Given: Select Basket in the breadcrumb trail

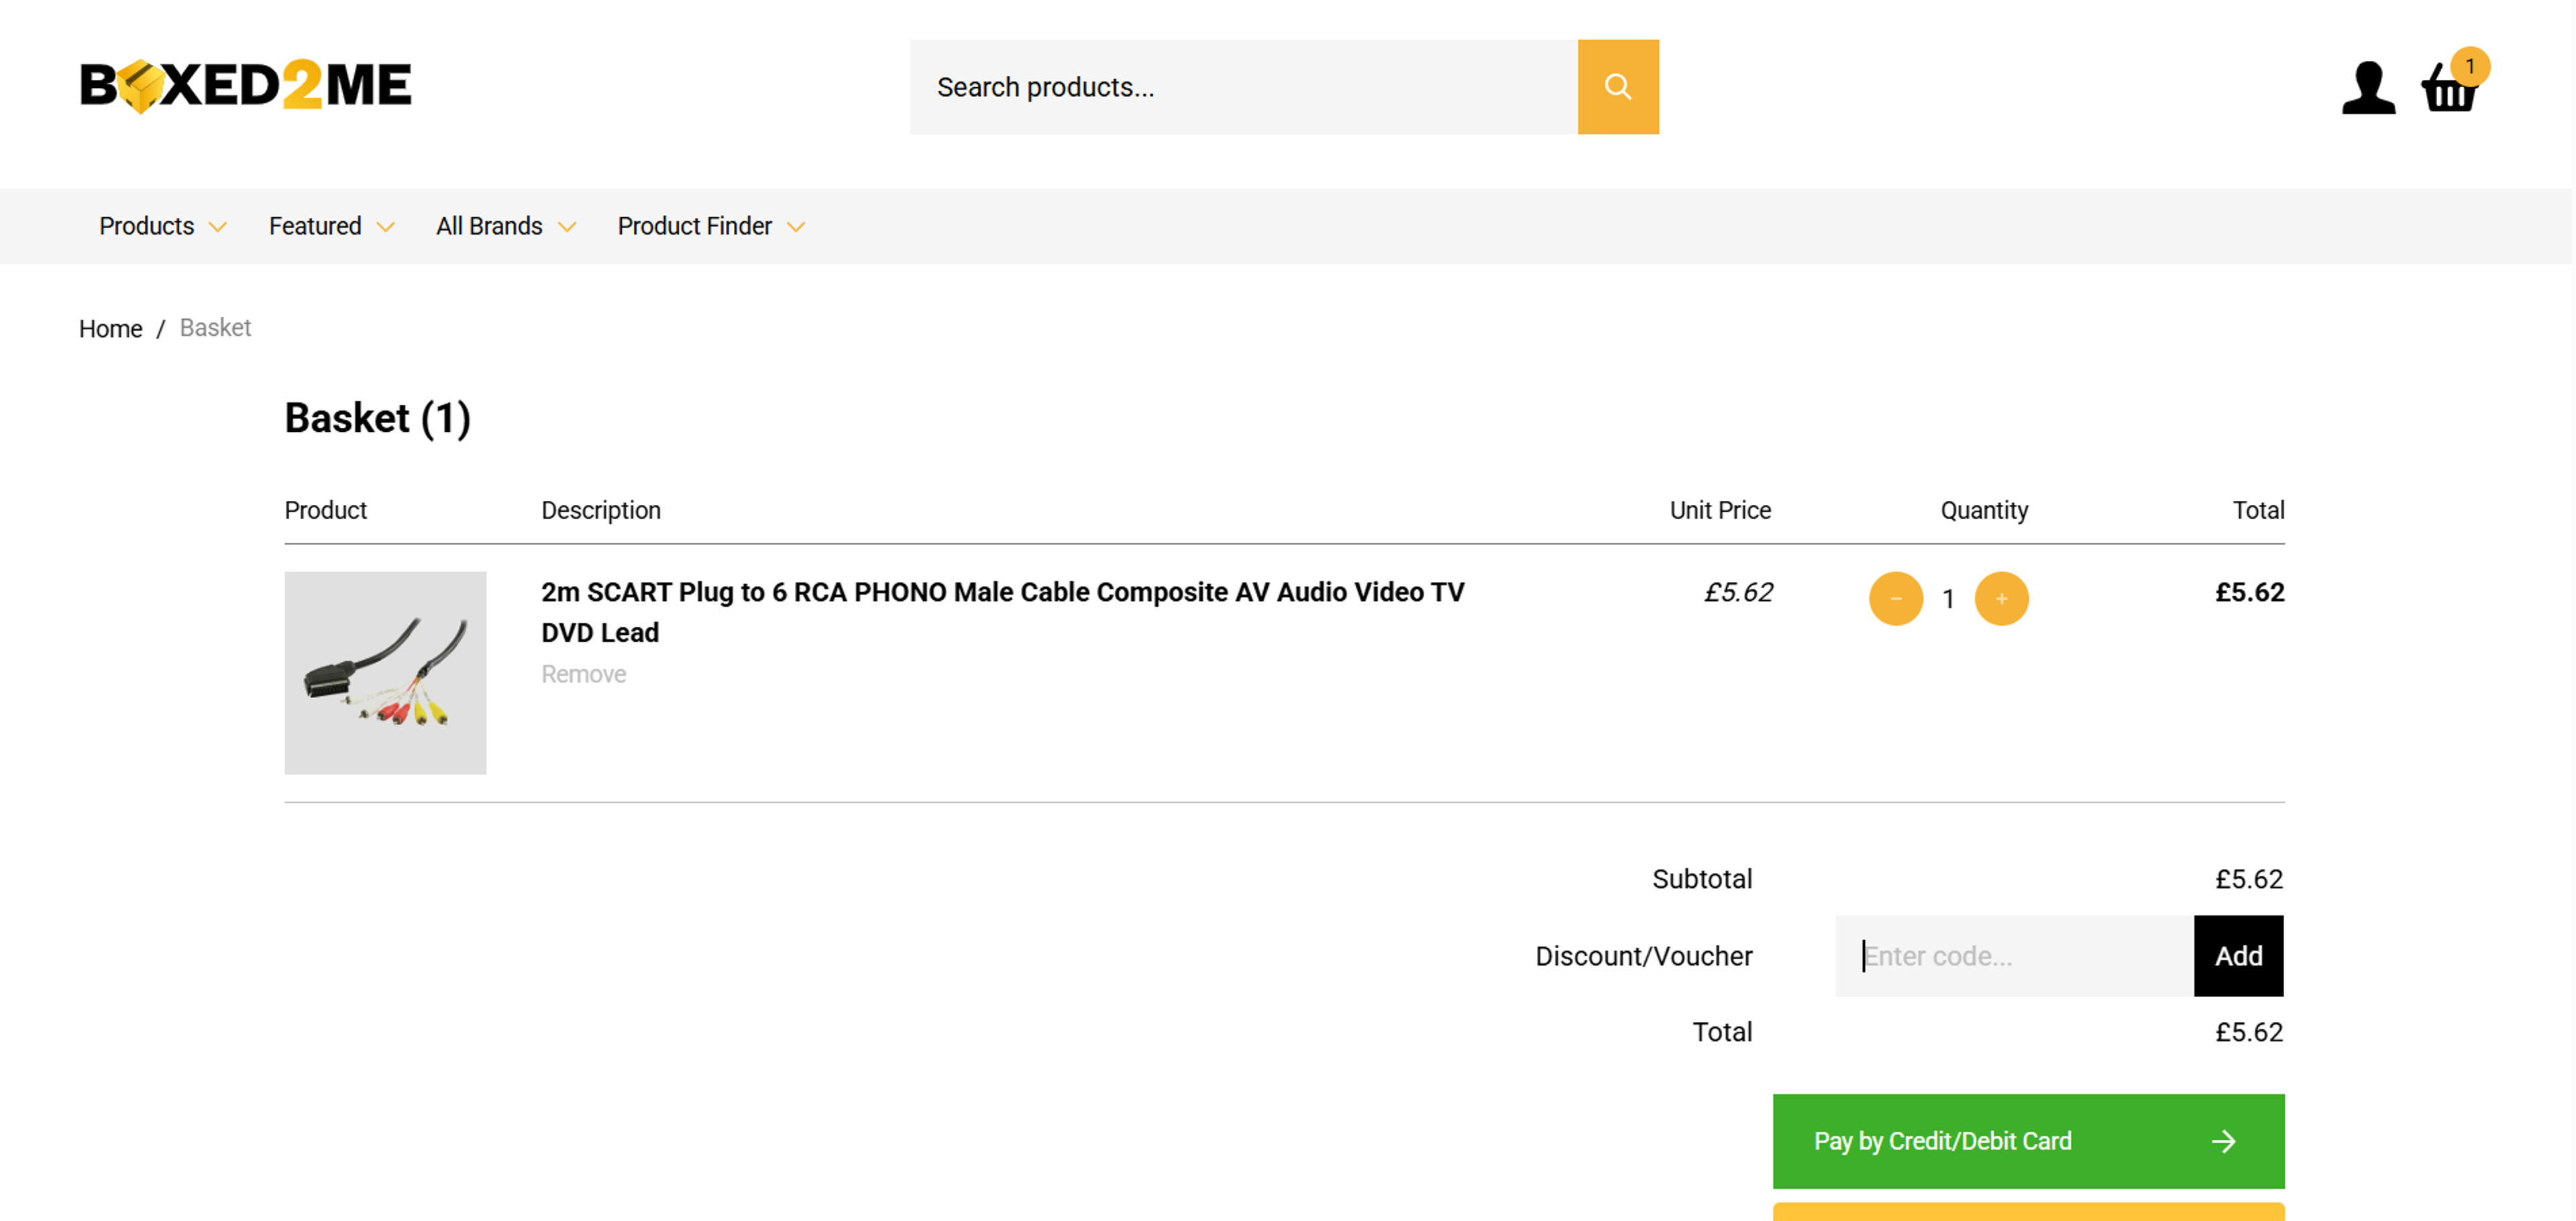Looking at the screenshot, I should 215,328.
